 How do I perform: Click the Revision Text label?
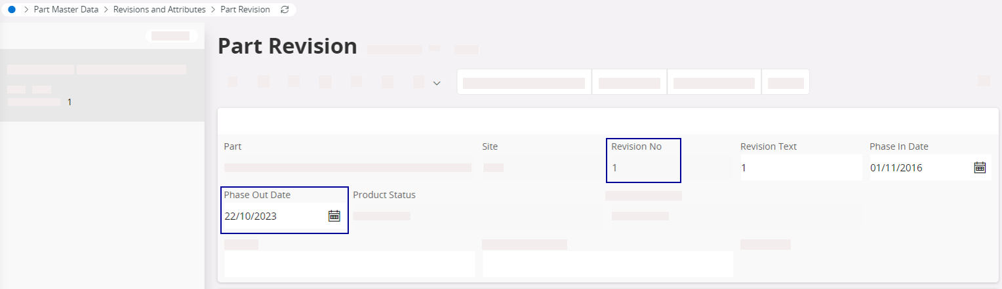pos(769,146)
